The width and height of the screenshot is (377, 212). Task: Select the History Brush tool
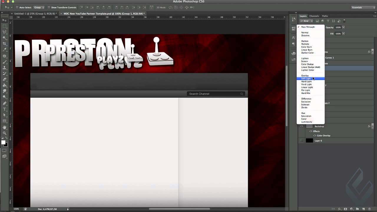pos(4,74)
